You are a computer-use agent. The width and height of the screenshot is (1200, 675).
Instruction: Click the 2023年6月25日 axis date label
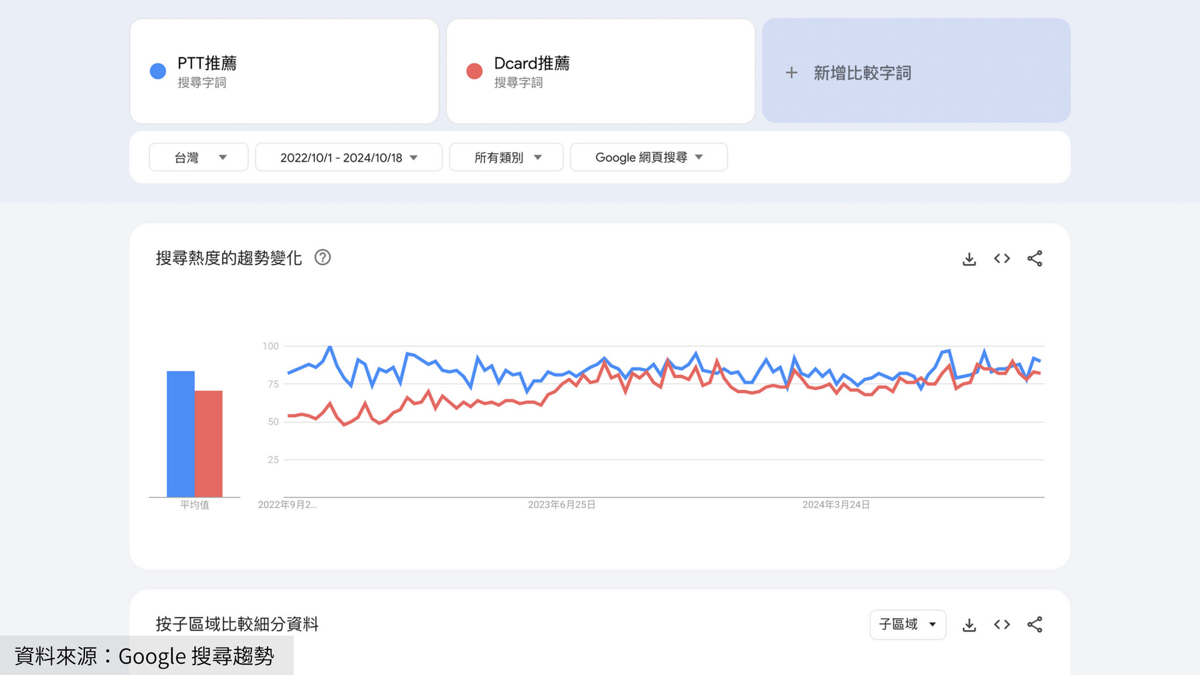(x=561, y=504)
